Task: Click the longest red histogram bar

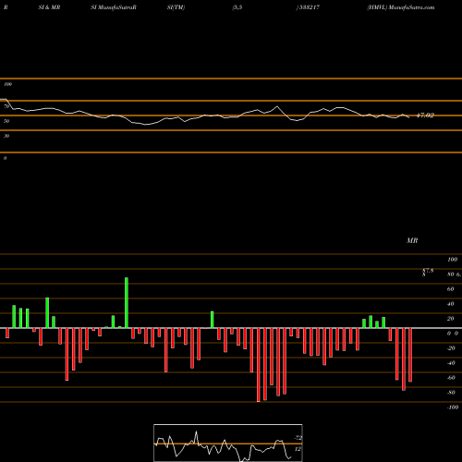Action: coord(259,365)
